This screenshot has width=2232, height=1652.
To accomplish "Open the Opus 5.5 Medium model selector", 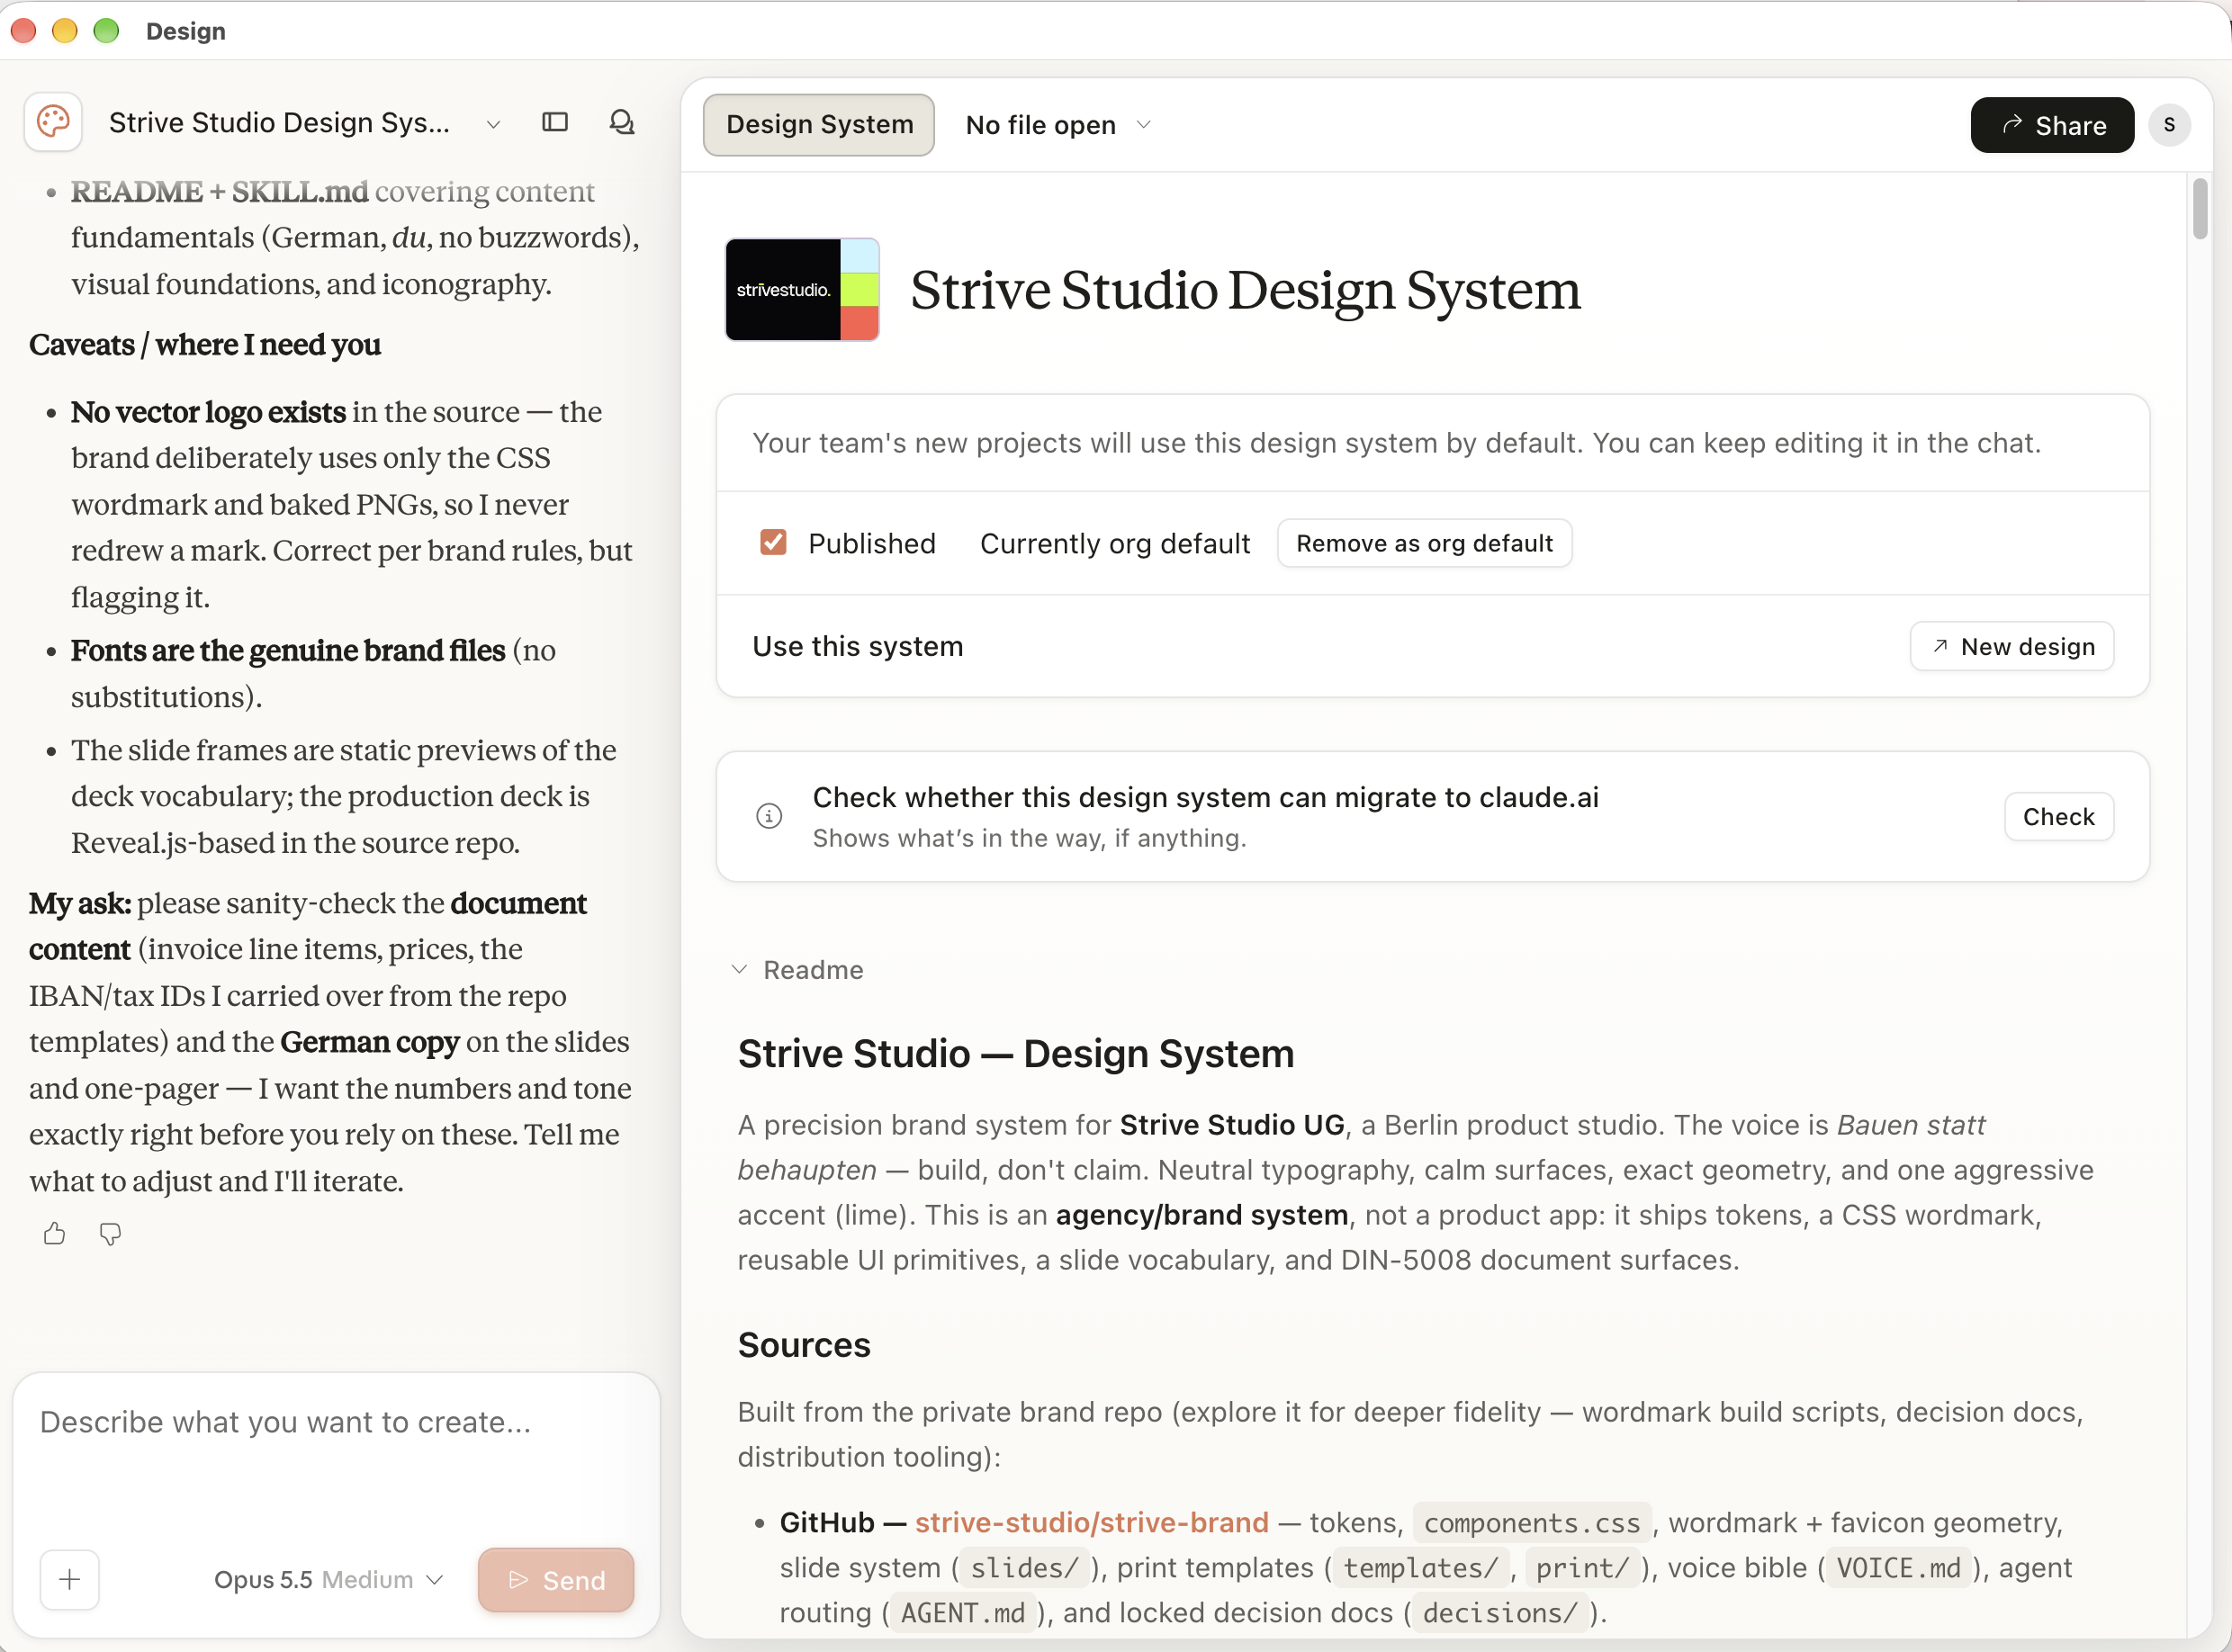I will coord(328,1580).
